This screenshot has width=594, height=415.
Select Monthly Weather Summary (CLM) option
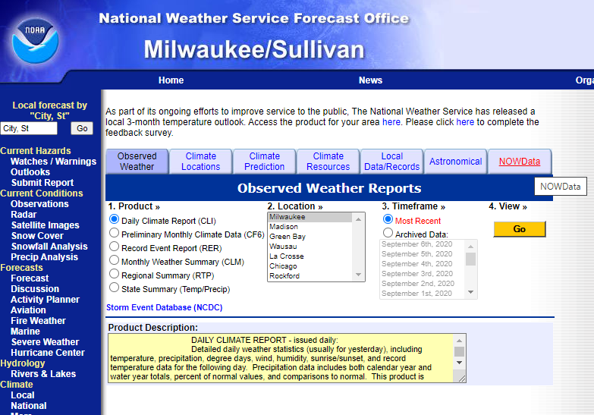[114, 260]
